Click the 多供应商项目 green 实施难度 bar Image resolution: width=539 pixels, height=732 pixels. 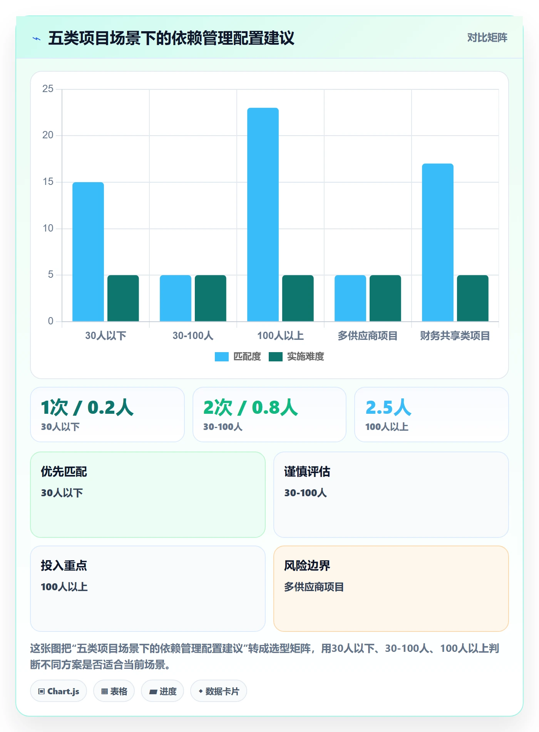click(385, 298)
